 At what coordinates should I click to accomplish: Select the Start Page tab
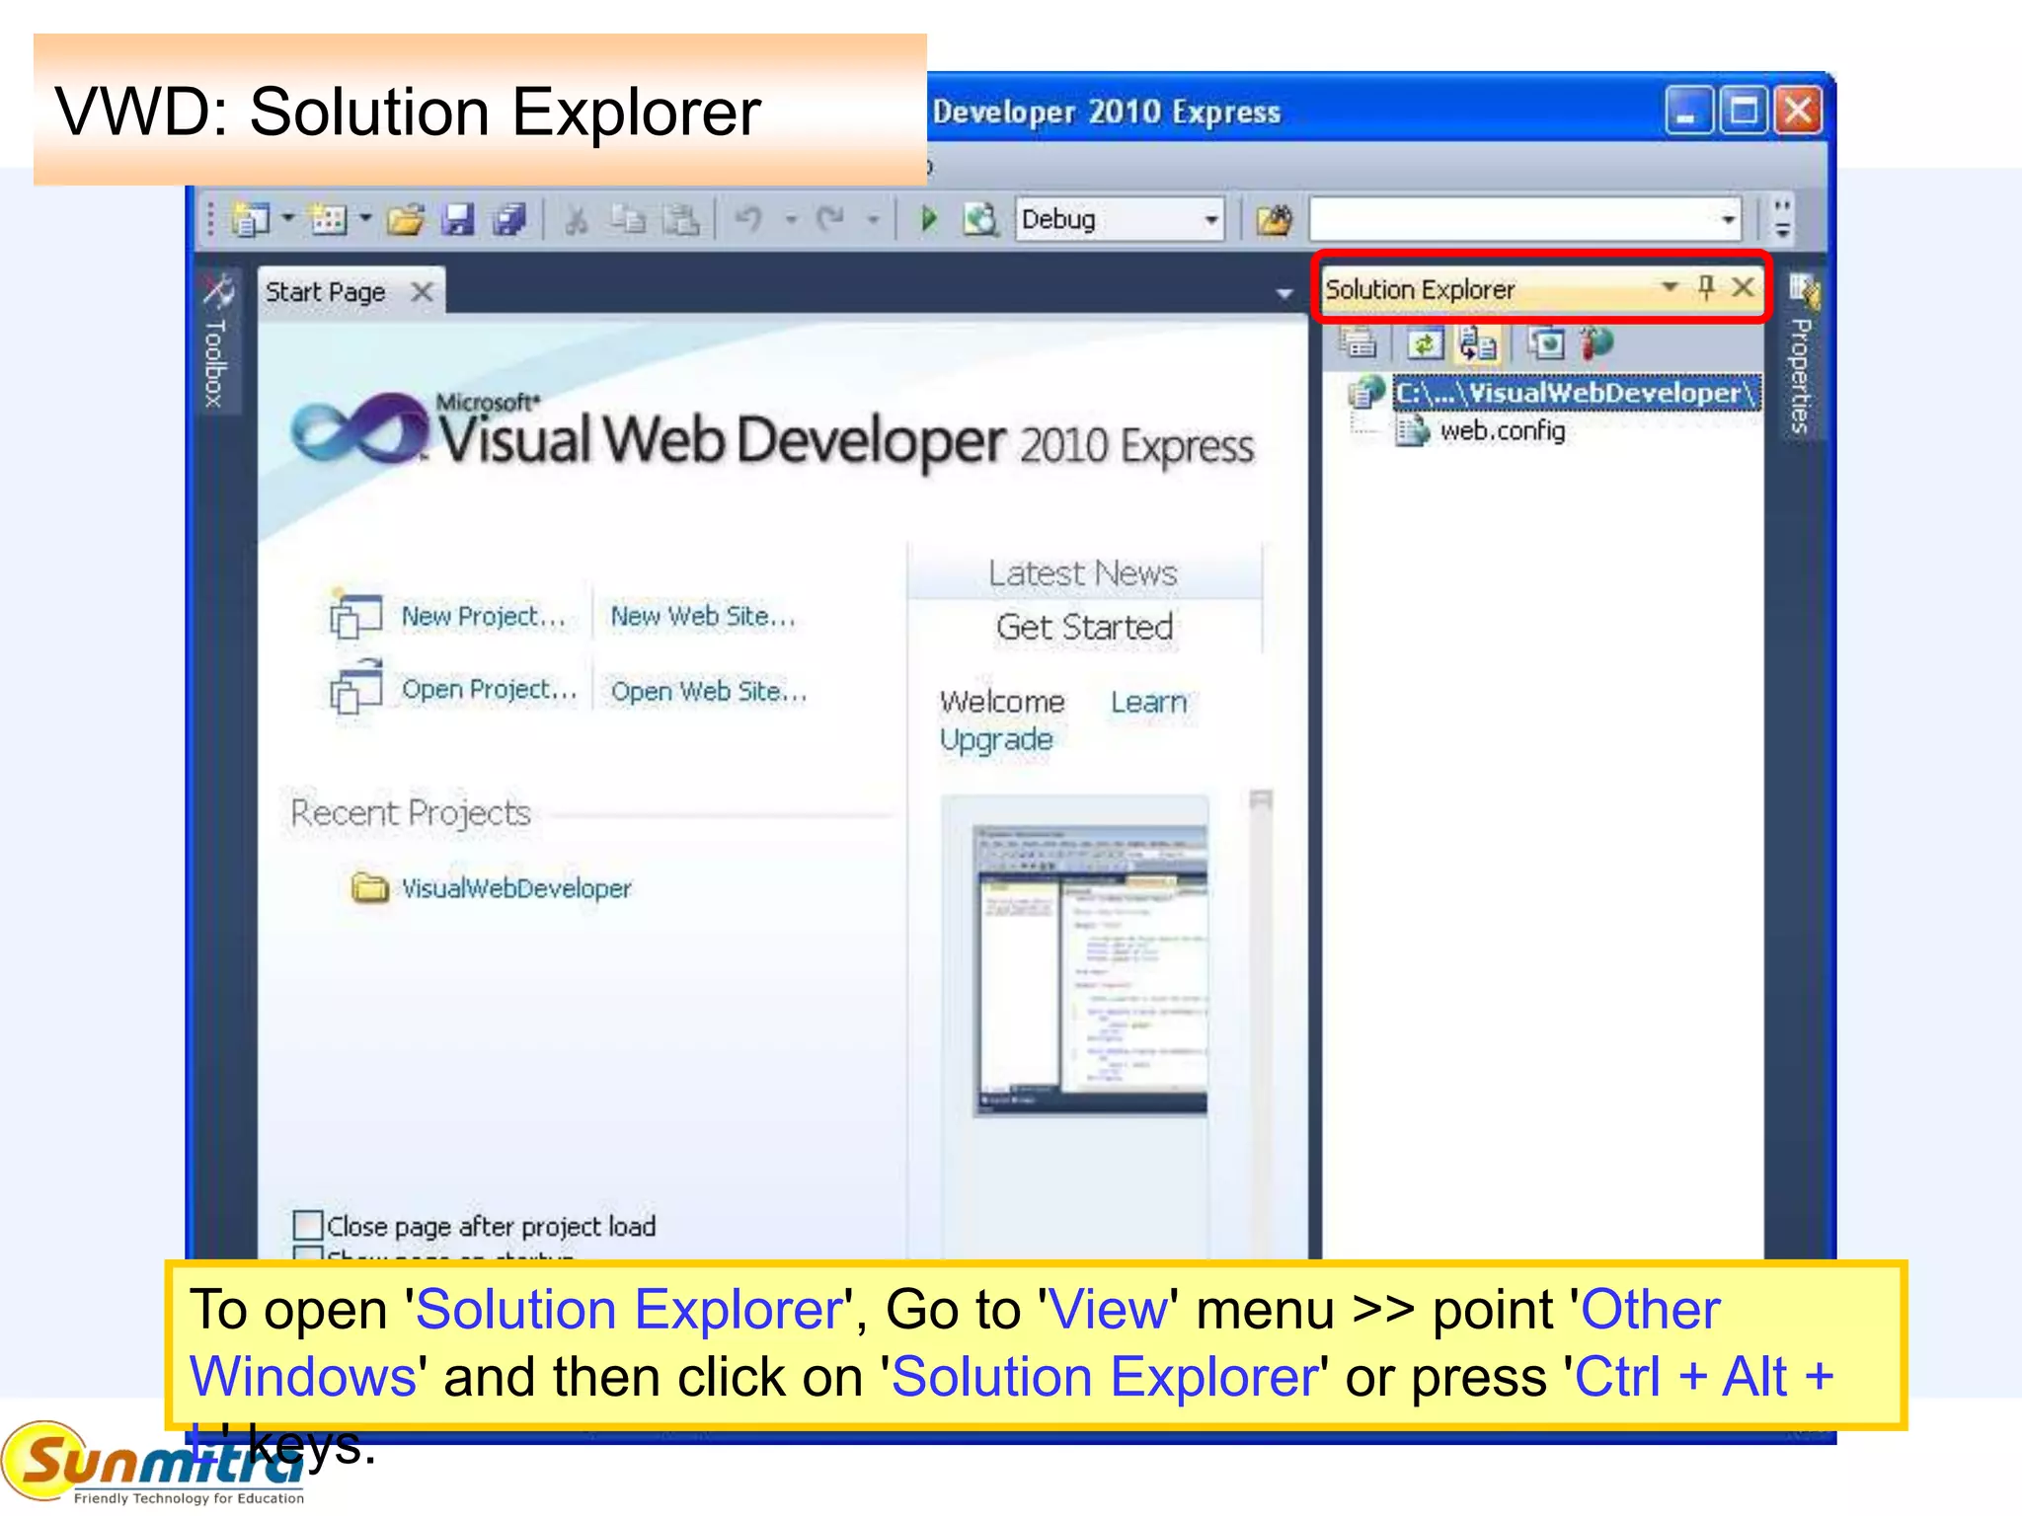point(325,292)
